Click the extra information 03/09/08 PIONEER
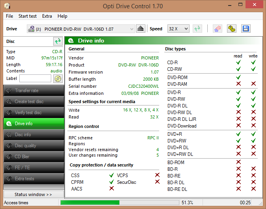266x209 pixels. click(140, 93)
